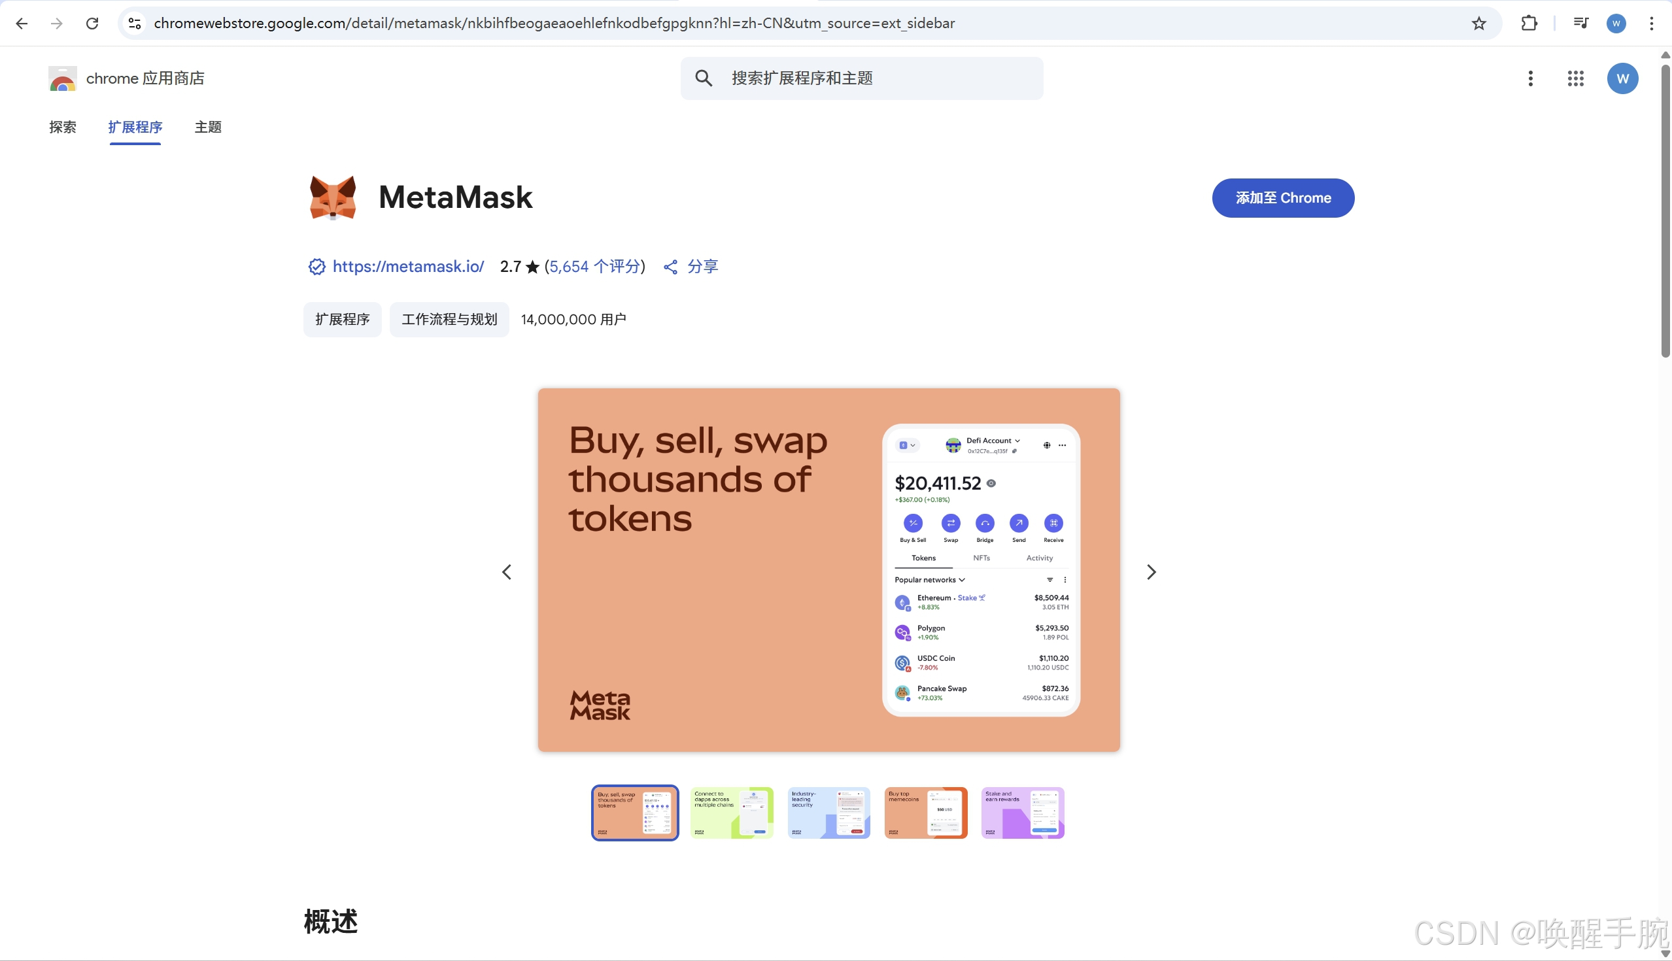The width and height of the screenshot is (1672, 961).
Task: Click the verified publisher badge icon
Action: pyautogui.click(x=317, y=267)
